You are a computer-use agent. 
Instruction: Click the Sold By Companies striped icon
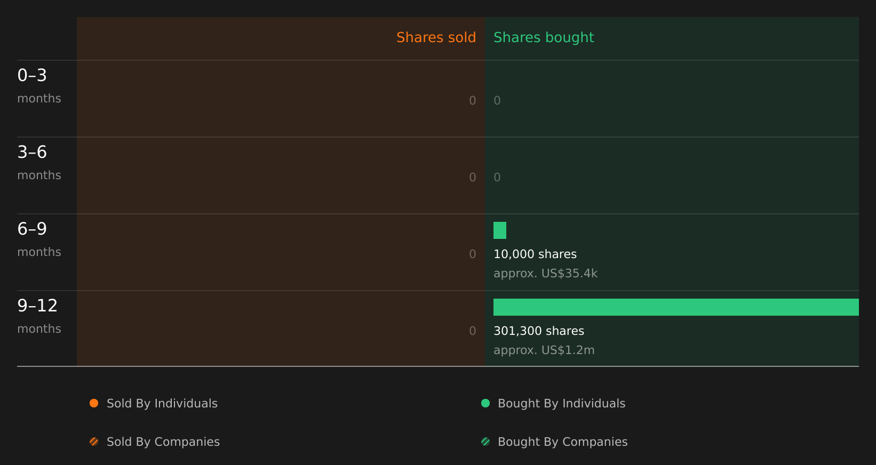pos(94,442)
